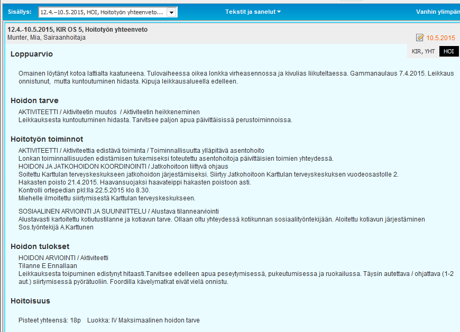This screenshot has height=332, width=460.
Task: Click the Hoidon tulokset heading
Action: 40,246
